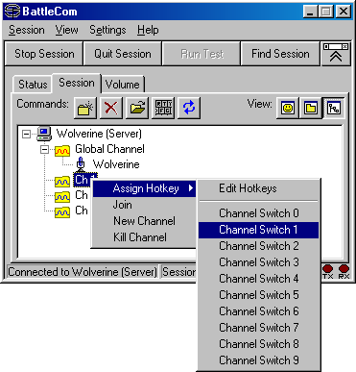Click the third Ch row waveform icon

coord(62,211)
